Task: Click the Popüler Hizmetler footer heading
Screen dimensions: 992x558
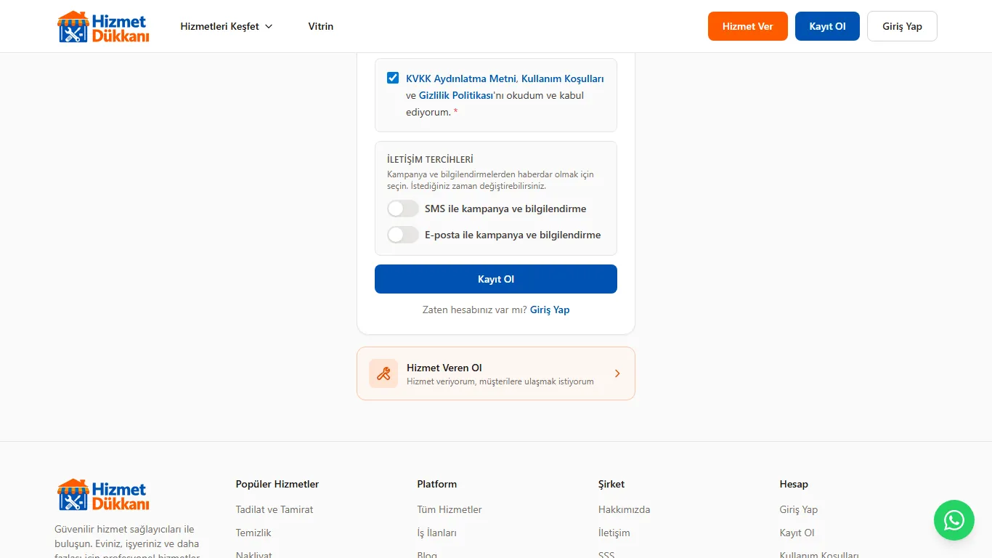Action: [x=277, y=484]
